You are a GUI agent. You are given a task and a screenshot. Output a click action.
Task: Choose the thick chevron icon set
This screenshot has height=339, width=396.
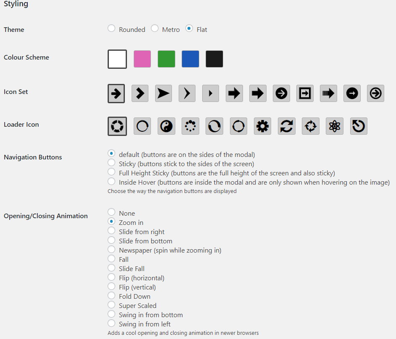140,94
